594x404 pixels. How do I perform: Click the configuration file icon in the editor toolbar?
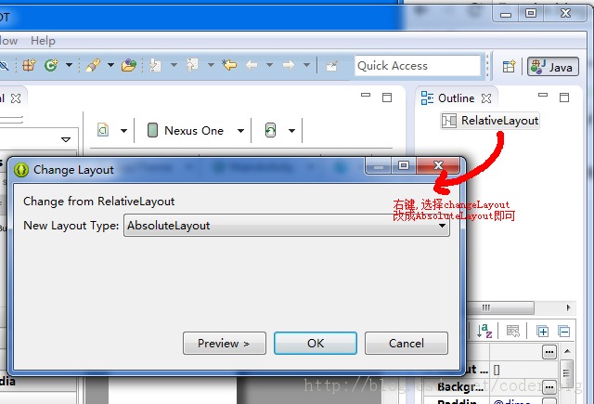click(103, 130)
